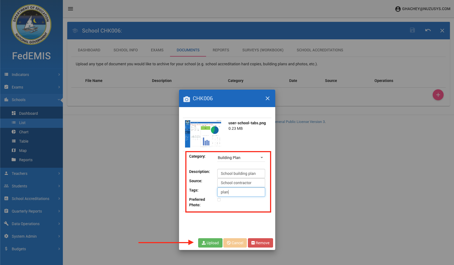This screenshot has height=265, width=454.
Task: Open the Category dropdown showing Building Plan
Action: tap(241, 158)
